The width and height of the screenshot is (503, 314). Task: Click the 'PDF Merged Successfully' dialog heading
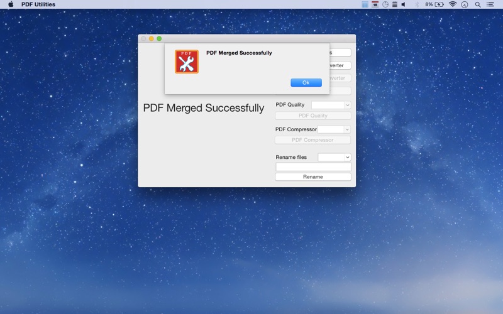(x=239, y=53)
